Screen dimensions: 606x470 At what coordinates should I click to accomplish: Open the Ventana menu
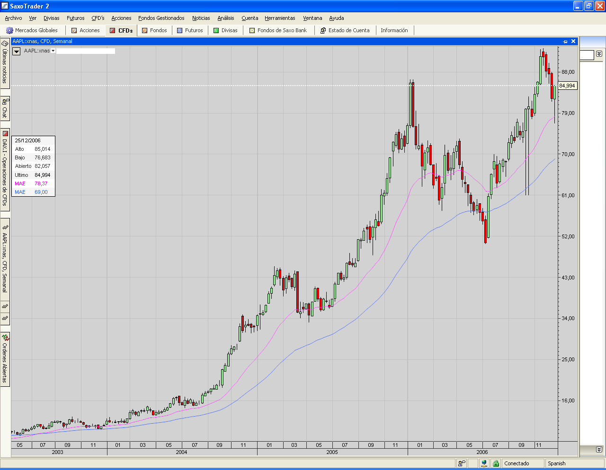click(312, 18)
